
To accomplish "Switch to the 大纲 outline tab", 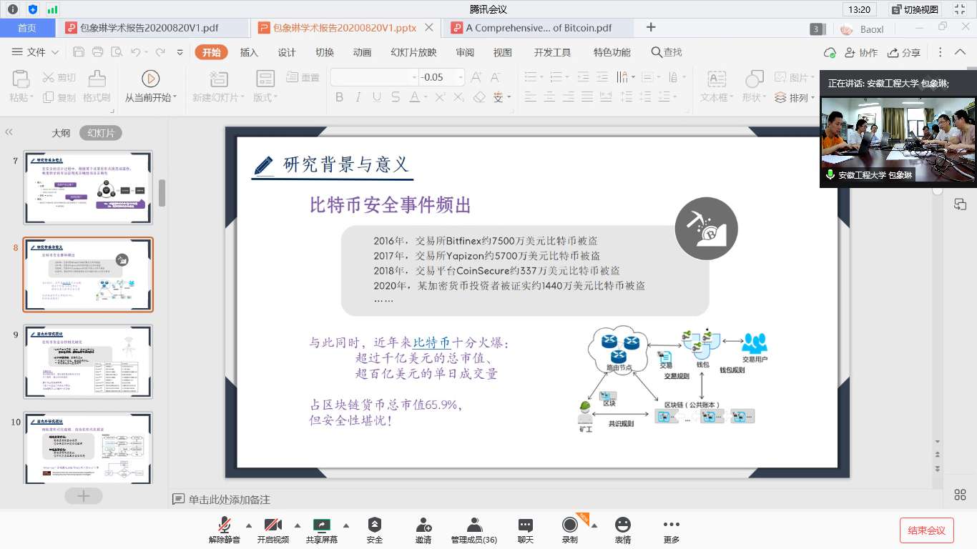I will pos(61,133).
